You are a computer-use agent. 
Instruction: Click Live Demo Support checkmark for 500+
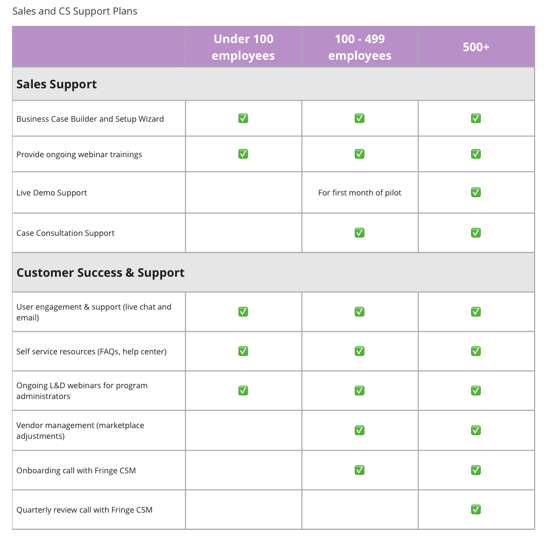476,192
